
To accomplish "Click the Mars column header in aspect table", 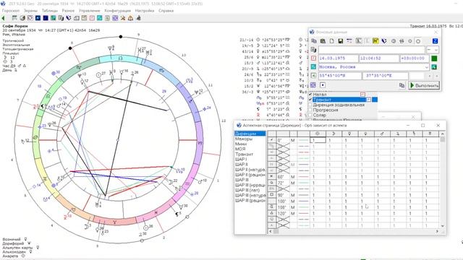I will 382,134.
